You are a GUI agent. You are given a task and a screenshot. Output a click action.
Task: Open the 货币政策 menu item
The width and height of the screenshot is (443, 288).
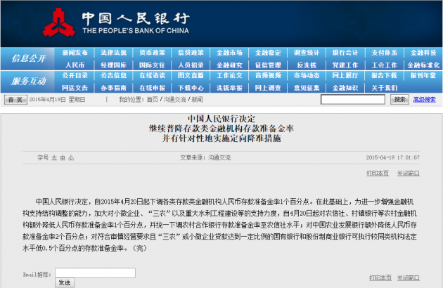click(x=152, y=53)
